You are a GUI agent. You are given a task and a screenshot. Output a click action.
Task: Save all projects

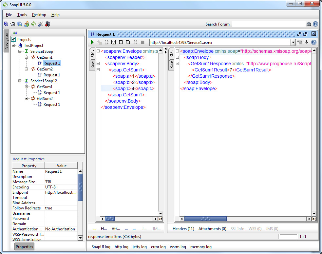[20, 24]
